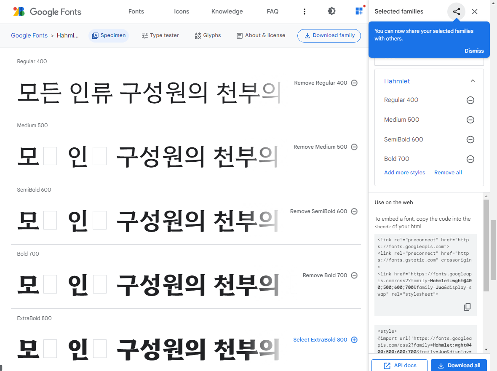The height and width of the screenshot is (371, 497).
Task: Click Remove all link
Action: pyautogui.click(x=448, y=172)
